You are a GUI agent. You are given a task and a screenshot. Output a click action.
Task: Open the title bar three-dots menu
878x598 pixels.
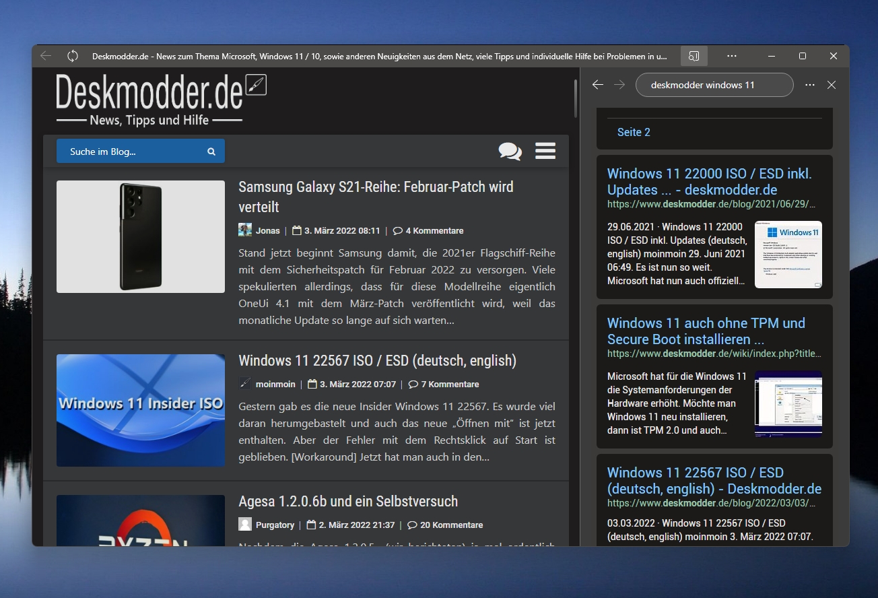(x=732, y=56)
